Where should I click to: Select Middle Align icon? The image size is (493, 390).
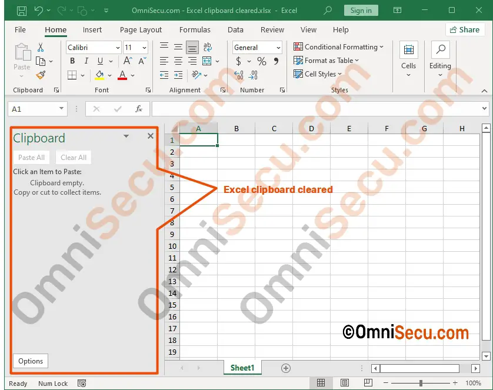(178, 47)
